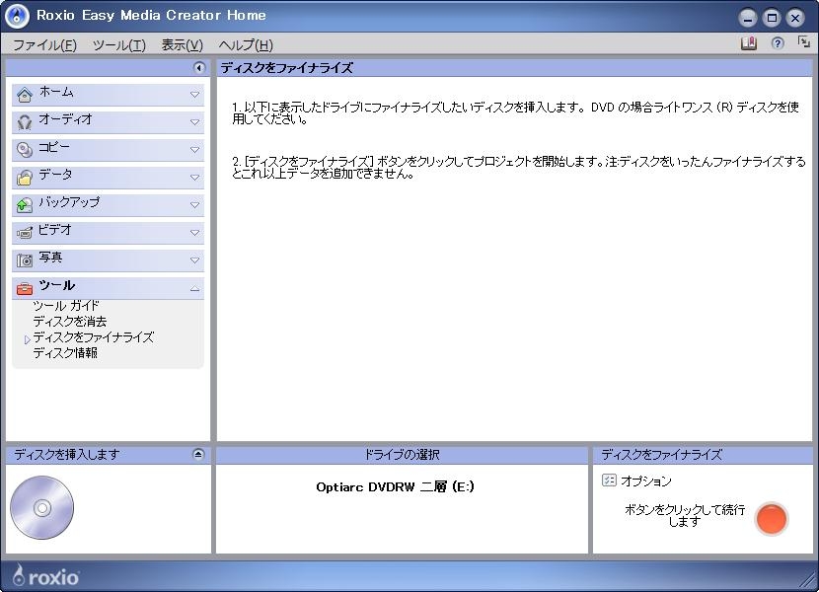The width and height of the screenshot is (819, 592).
Task: Open the 表示(V) menu
Action: 182,45
